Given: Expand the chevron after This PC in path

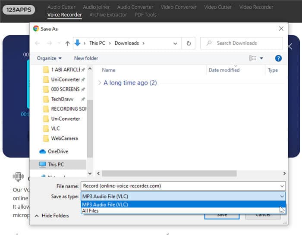Looking at the screenshot, I should [x=110, y=43].
